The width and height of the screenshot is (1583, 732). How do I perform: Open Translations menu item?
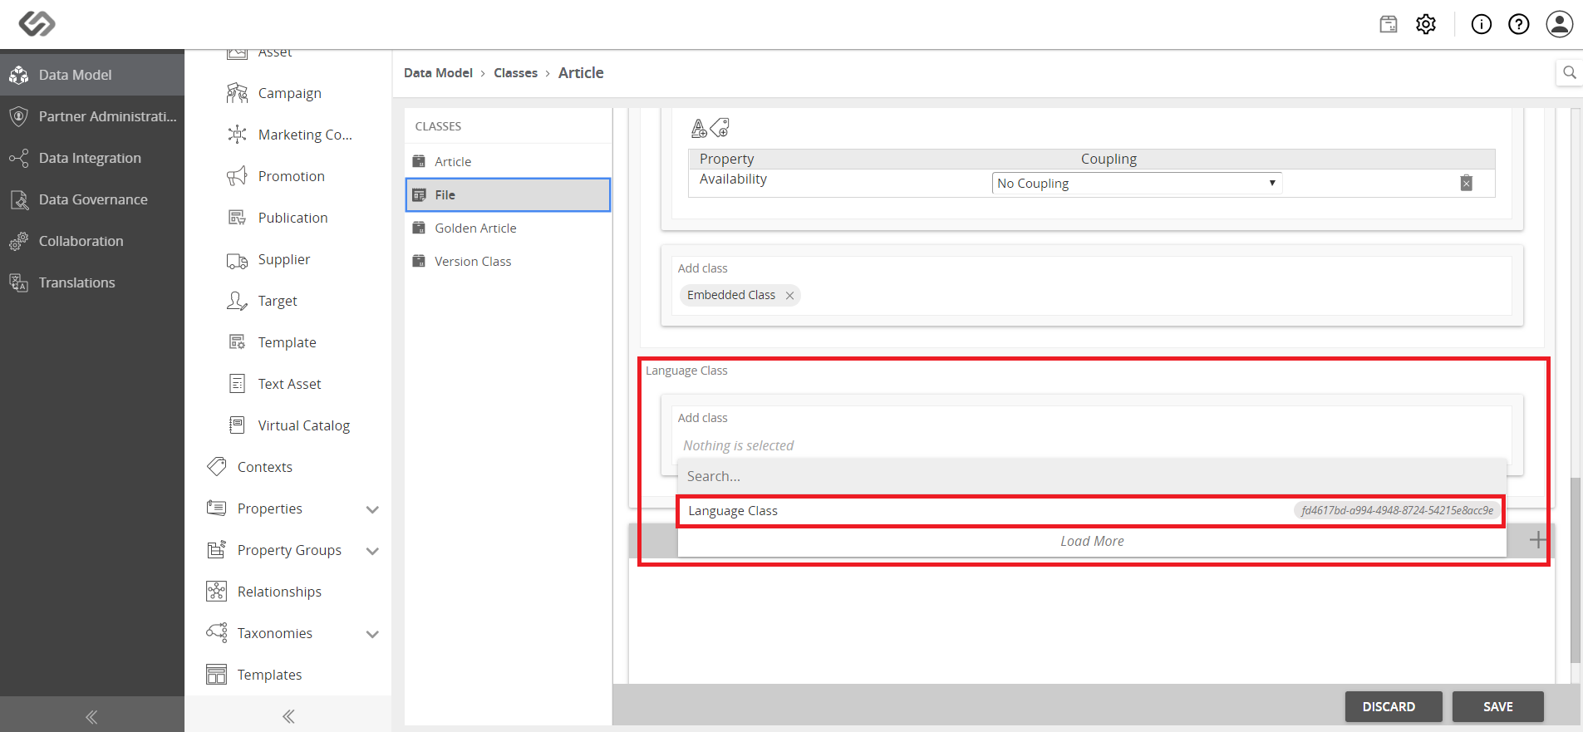tap(92, 282)
